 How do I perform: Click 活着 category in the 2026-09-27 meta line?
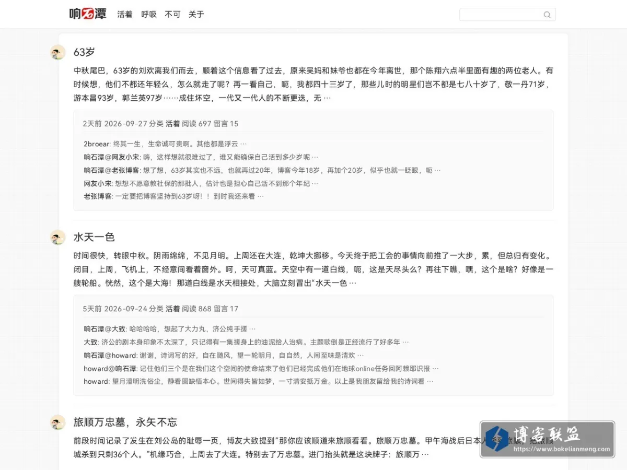tap(173, 124)
